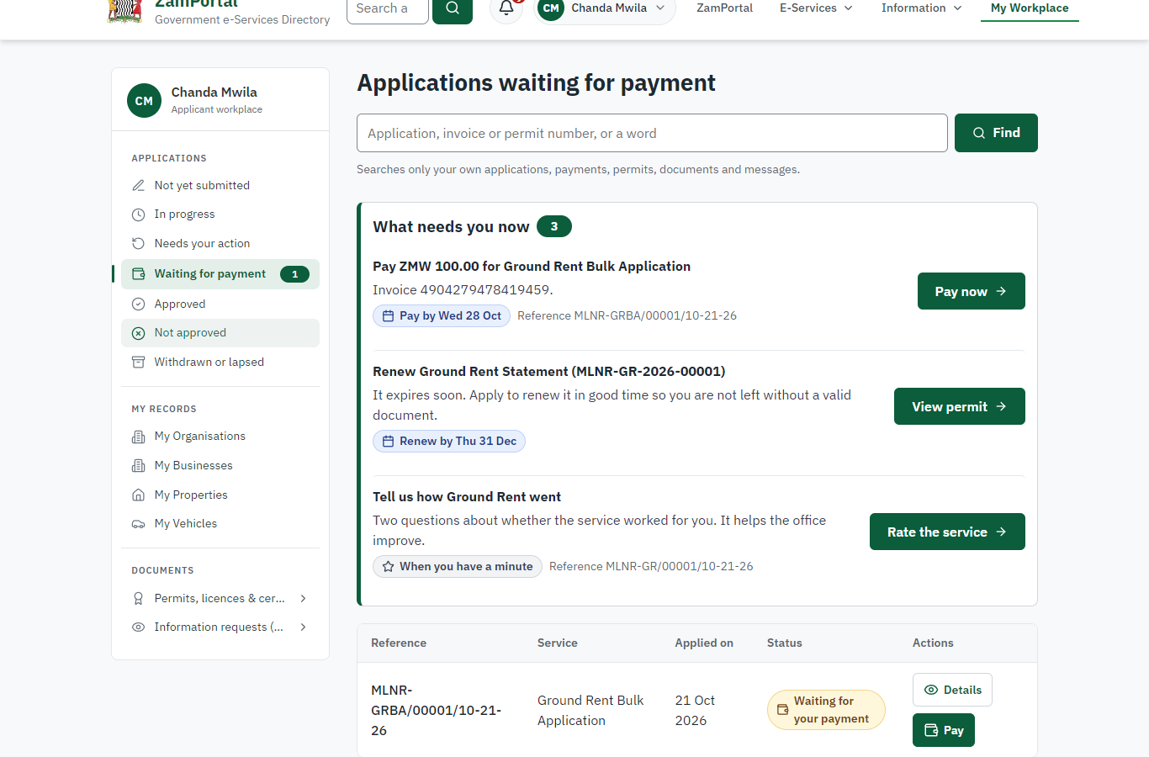The image size is (1149, 757).
Task: Expand Permits, licences & certificates chevron
Action: 304,598
